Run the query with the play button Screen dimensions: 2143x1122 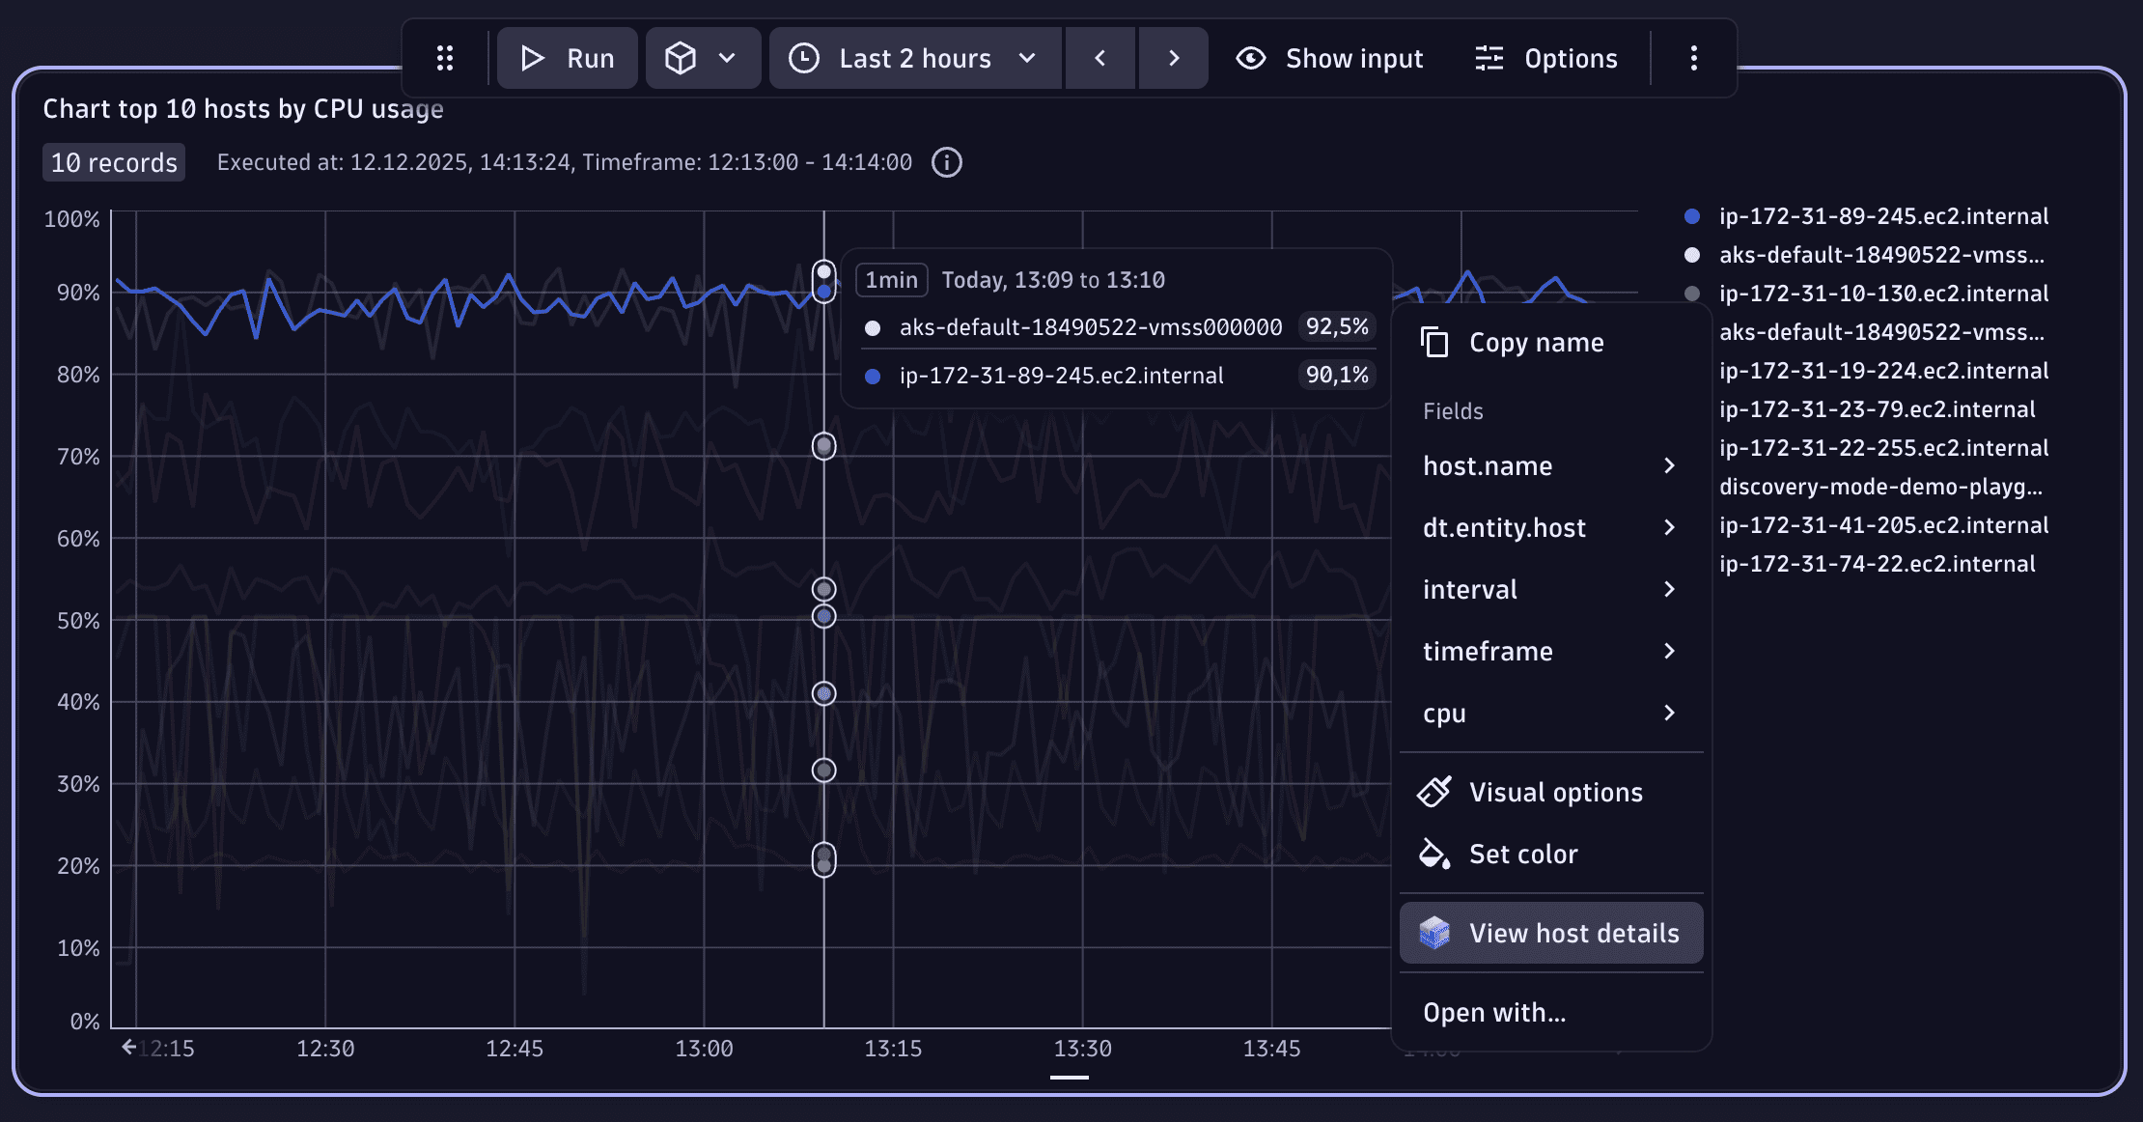568,59
